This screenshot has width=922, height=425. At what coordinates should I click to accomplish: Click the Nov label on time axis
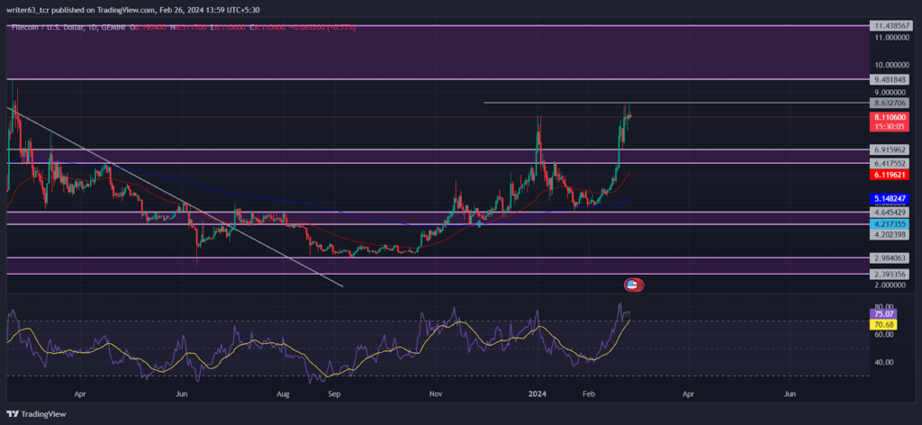pyautogui.click(x=435, y=393)
